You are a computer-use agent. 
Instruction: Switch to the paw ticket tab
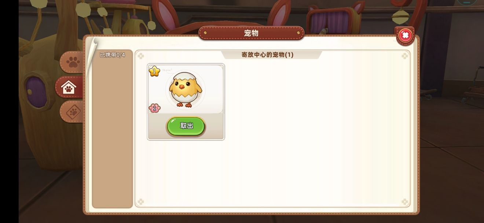point(72,112)
